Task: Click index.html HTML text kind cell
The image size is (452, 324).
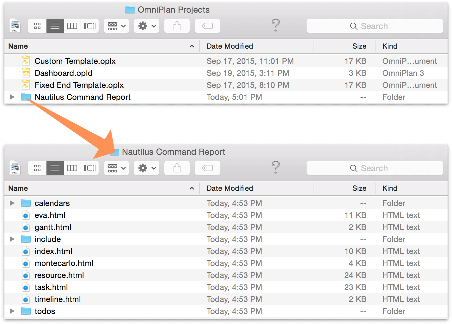Action: (x=401, y=251)
